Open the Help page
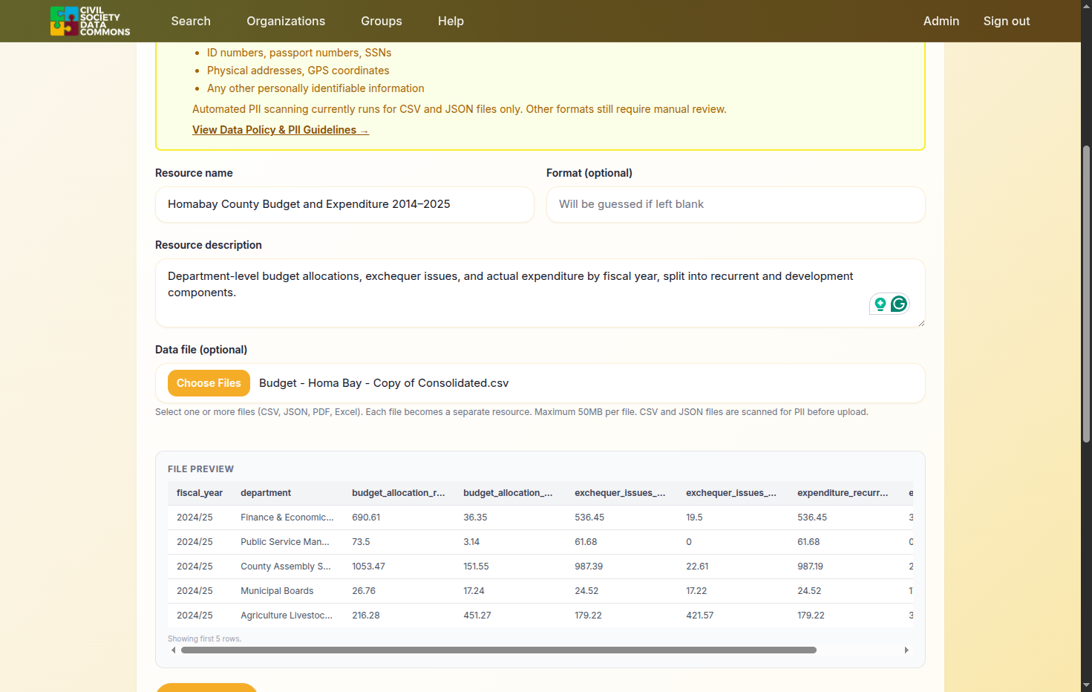The width and height of the screenshot is (1092, 692). pyautogui.click(x=451, y=21)
